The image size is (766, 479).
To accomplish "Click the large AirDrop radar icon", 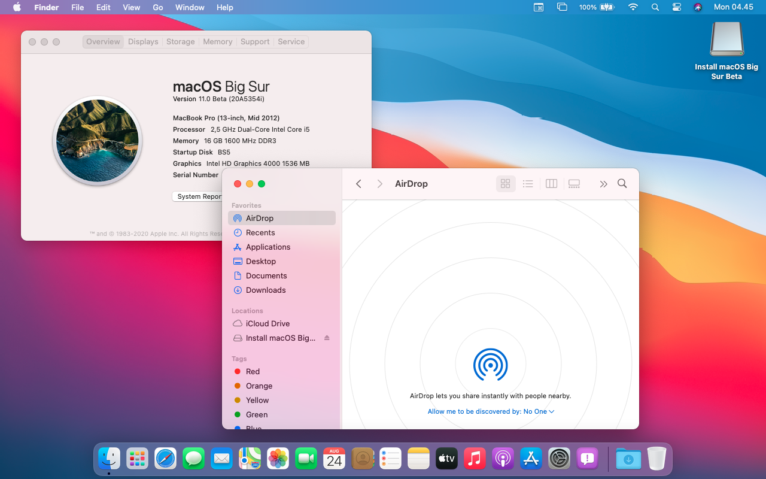I will 491,364.
